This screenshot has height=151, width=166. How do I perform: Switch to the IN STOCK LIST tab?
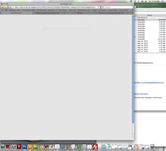tap(17, 13)
